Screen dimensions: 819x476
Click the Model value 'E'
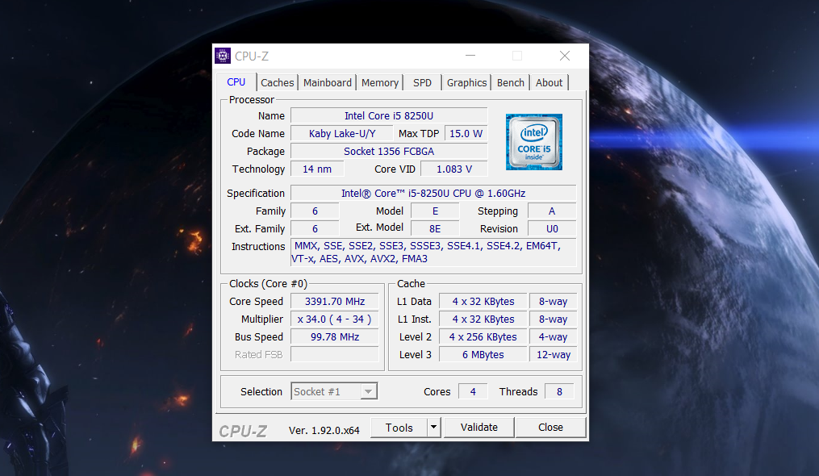[435, 211]
